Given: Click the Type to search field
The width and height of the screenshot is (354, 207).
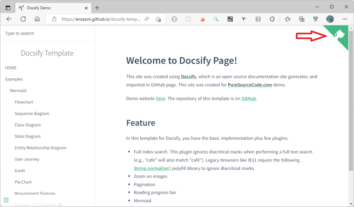Looking at the screenshot, I should [x=47, y=34].
